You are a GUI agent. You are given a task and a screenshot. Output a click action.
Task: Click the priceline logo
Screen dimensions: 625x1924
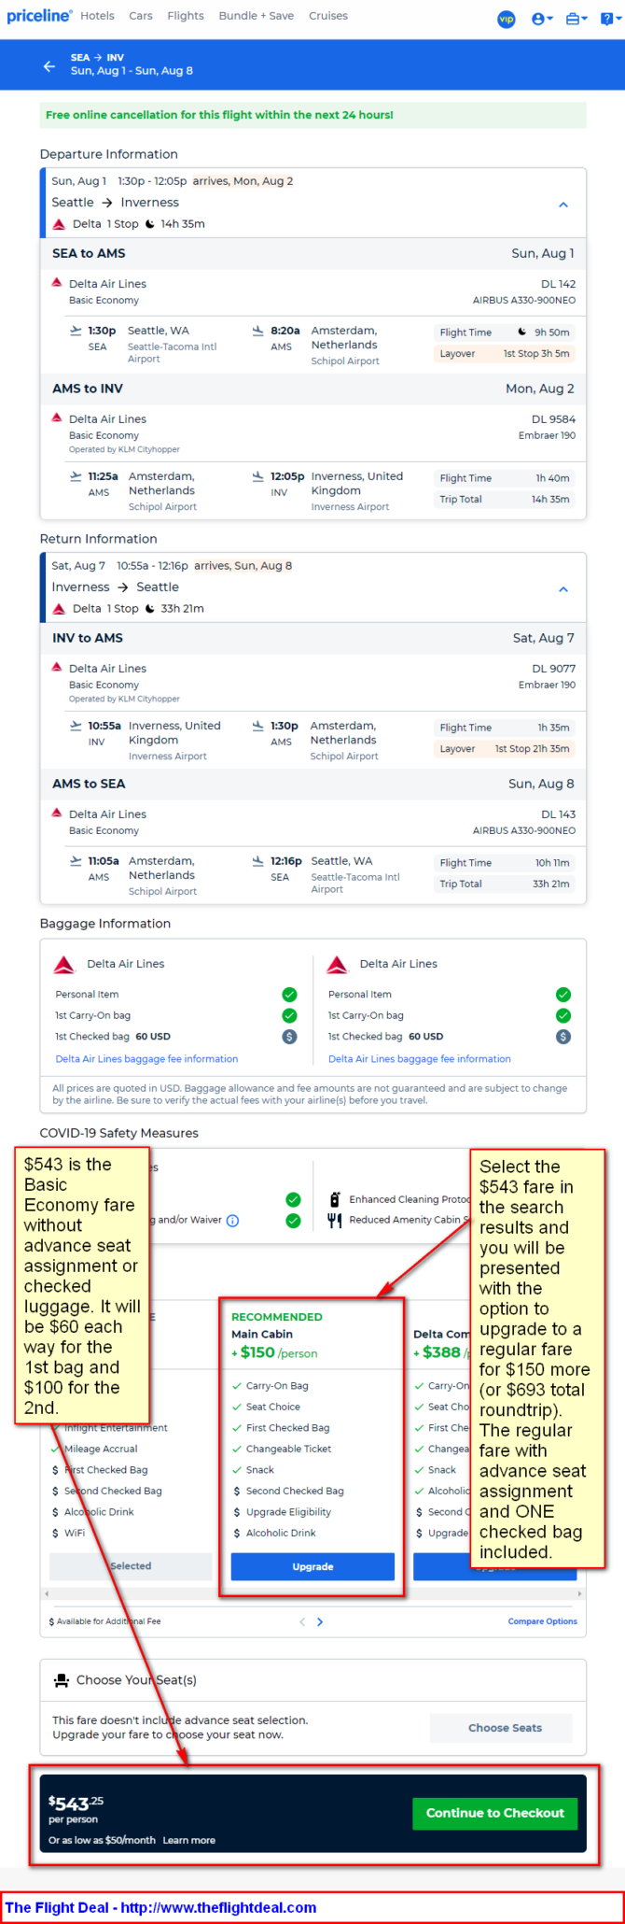[39, 16]
